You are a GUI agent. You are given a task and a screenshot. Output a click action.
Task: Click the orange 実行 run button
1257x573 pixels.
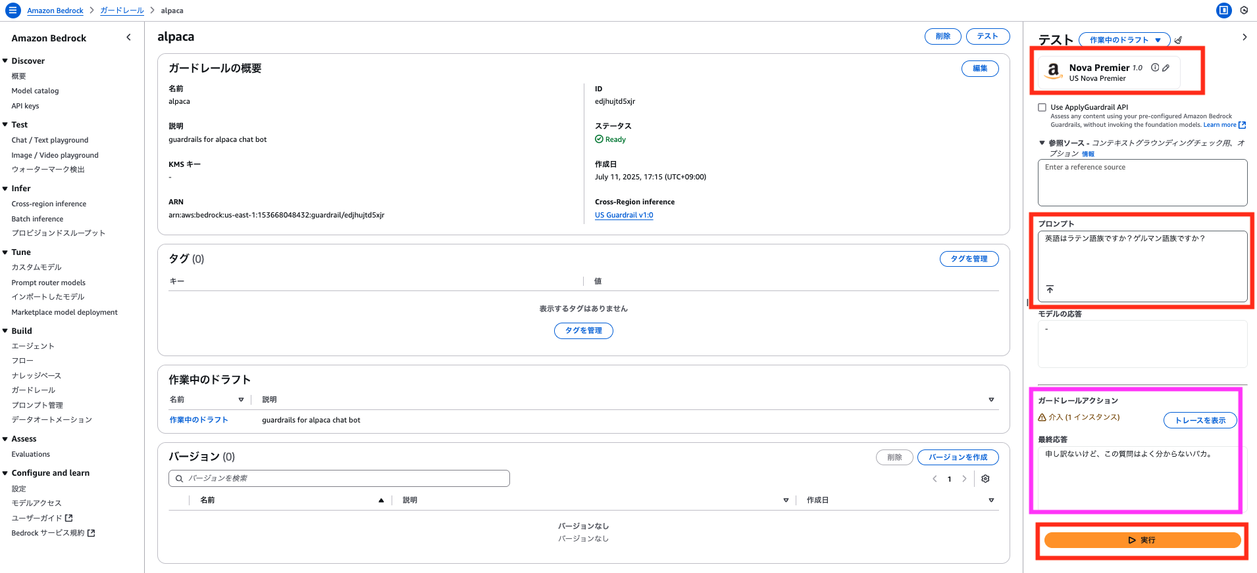coord(1142,540)
